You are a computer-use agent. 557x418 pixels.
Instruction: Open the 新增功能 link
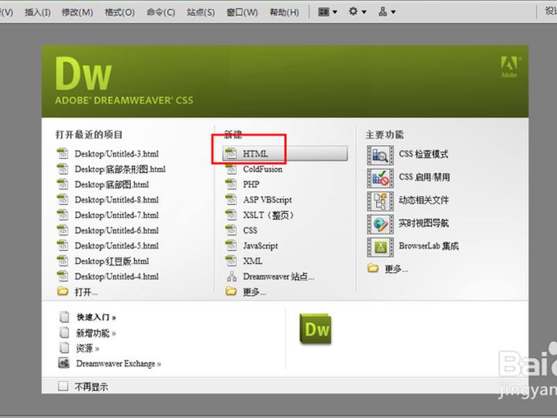[96, 333]
